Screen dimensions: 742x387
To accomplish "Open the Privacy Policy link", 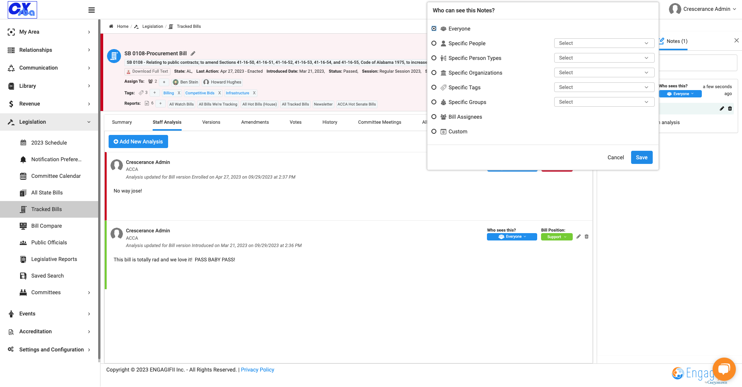I will (x=257, y=370).
